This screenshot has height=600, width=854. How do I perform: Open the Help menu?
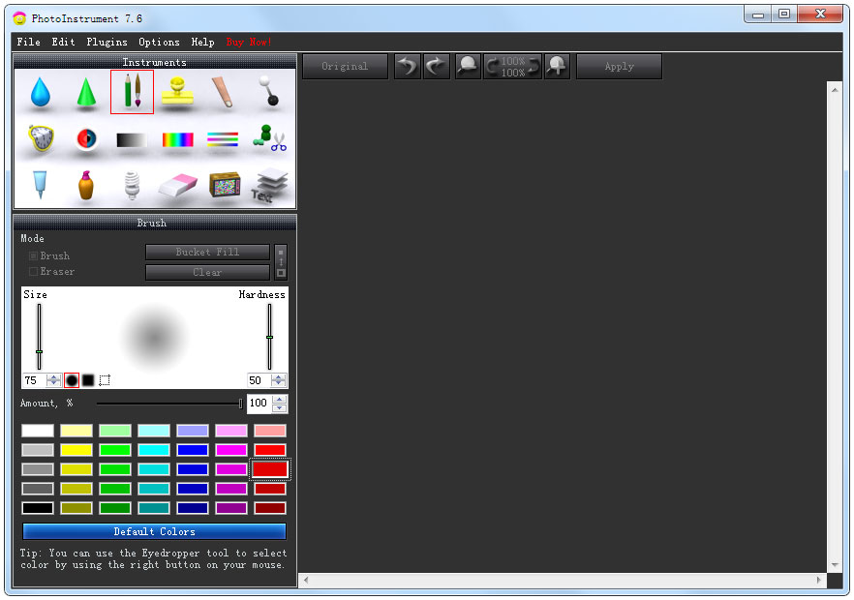coord(202,42)
